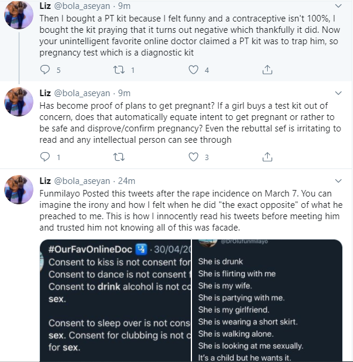Image resolution: width=353 pixels, height=362 pixels.
Task: Retweet the 'Has become proof' tweet
Action: pos(119,157)
